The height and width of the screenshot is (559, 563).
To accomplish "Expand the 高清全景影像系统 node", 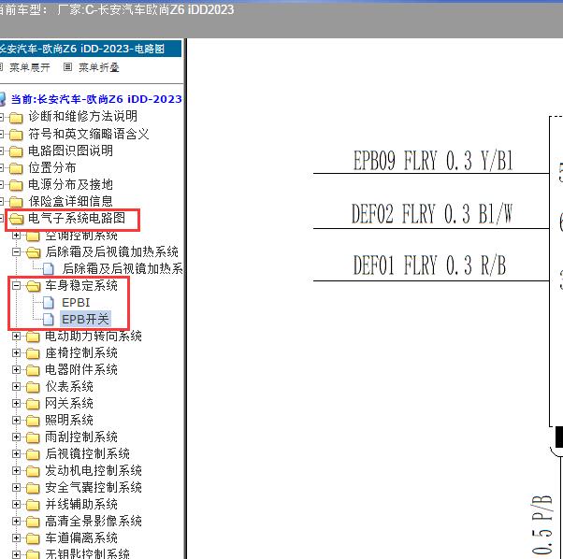I will (x=16, y=521).
